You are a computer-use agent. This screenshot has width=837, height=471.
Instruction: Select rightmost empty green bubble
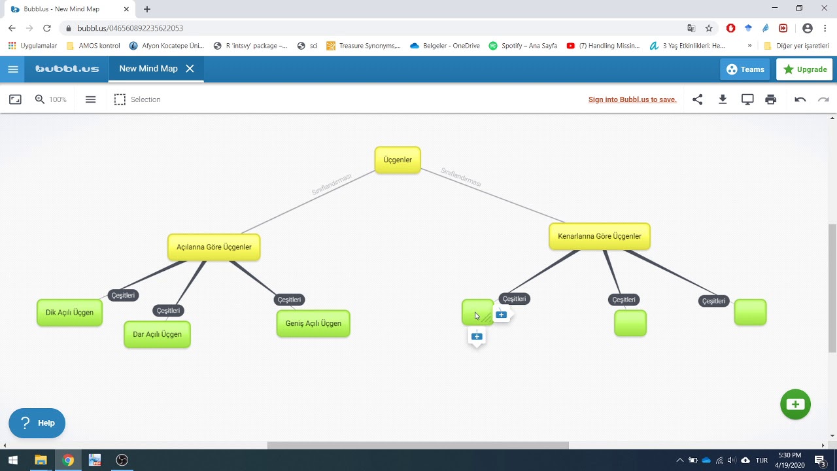pyautogui.click(x=750, y=312)
